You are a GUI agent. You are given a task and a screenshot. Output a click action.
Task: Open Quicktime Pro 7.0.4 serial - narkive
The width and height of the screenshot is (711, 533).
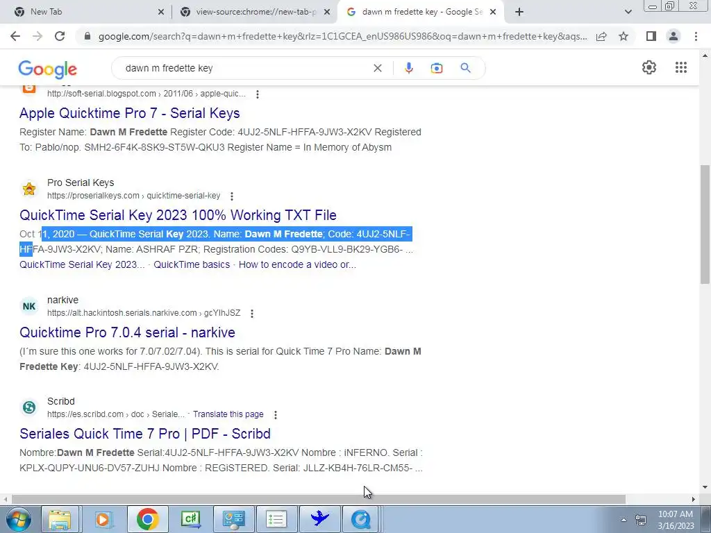[128, 332]
